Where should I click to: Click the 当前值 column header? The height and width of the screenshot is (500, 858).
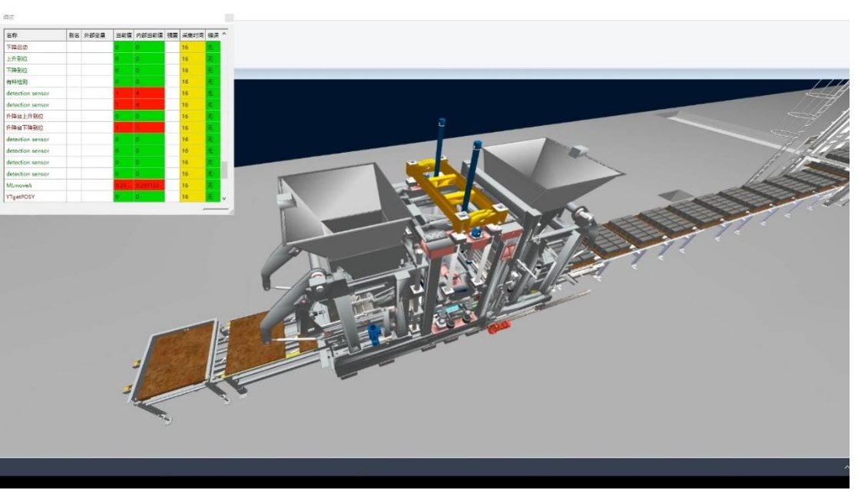tap(123, 35)
